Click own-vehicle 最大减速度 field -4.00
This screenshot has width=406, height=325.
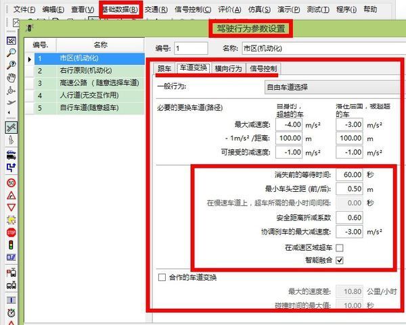(289, 124)
